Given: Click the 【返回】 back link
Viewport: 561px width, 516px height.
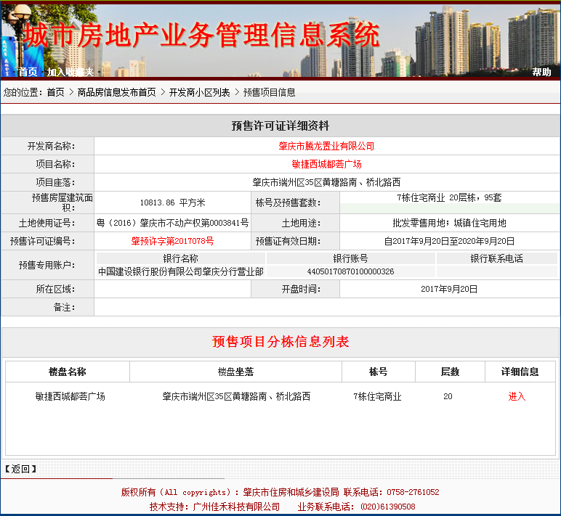Looking at the screenshot, I should point(20,469).
